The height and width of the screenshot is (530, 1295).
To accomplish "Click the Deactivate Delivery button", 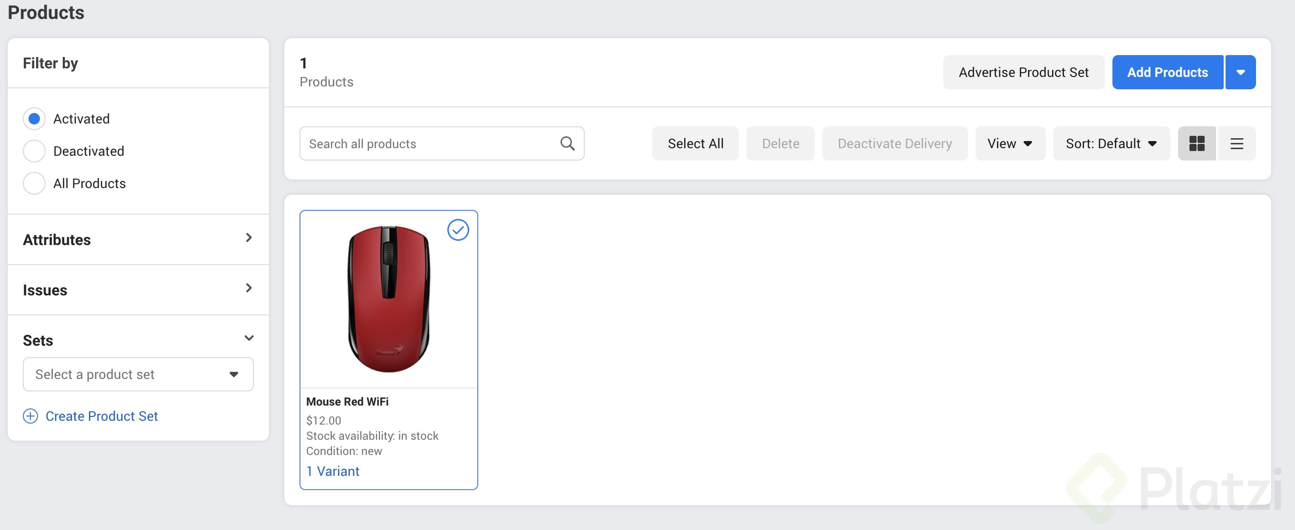I will point(894,144).
